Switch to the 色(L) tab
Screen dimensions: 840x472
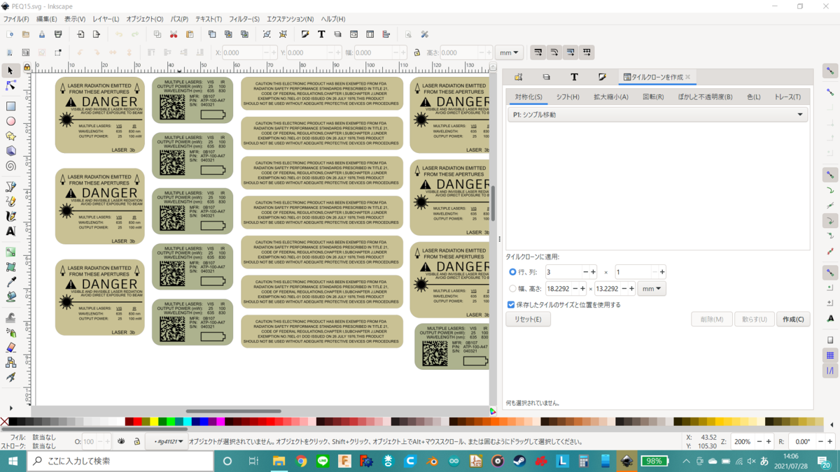(753, 97)
